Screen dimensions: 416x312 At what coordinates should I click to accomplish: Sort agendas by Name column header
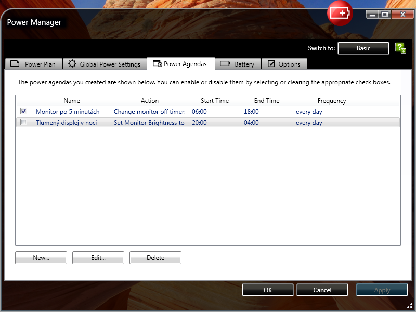[72, 101]
